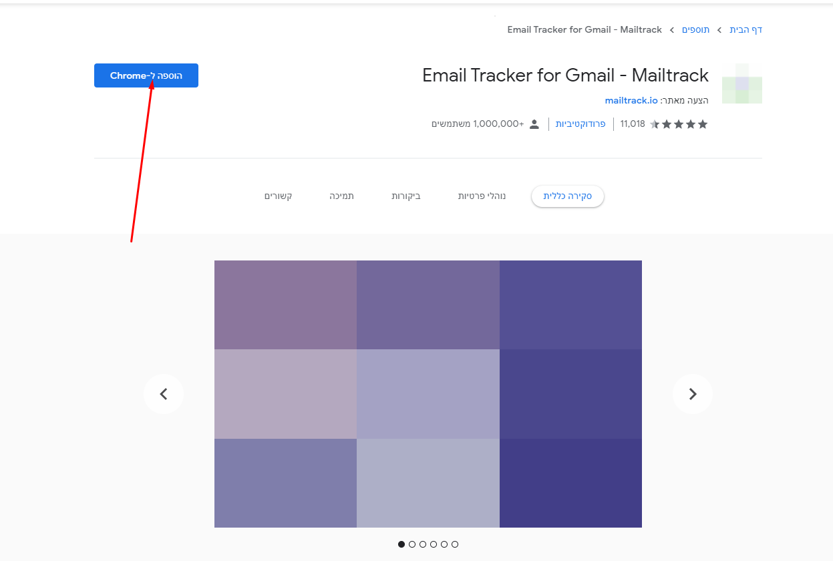Viewport: 833px width, 561px height.
Task: Select the fourth carousel dot indicator
Action: 434,544
